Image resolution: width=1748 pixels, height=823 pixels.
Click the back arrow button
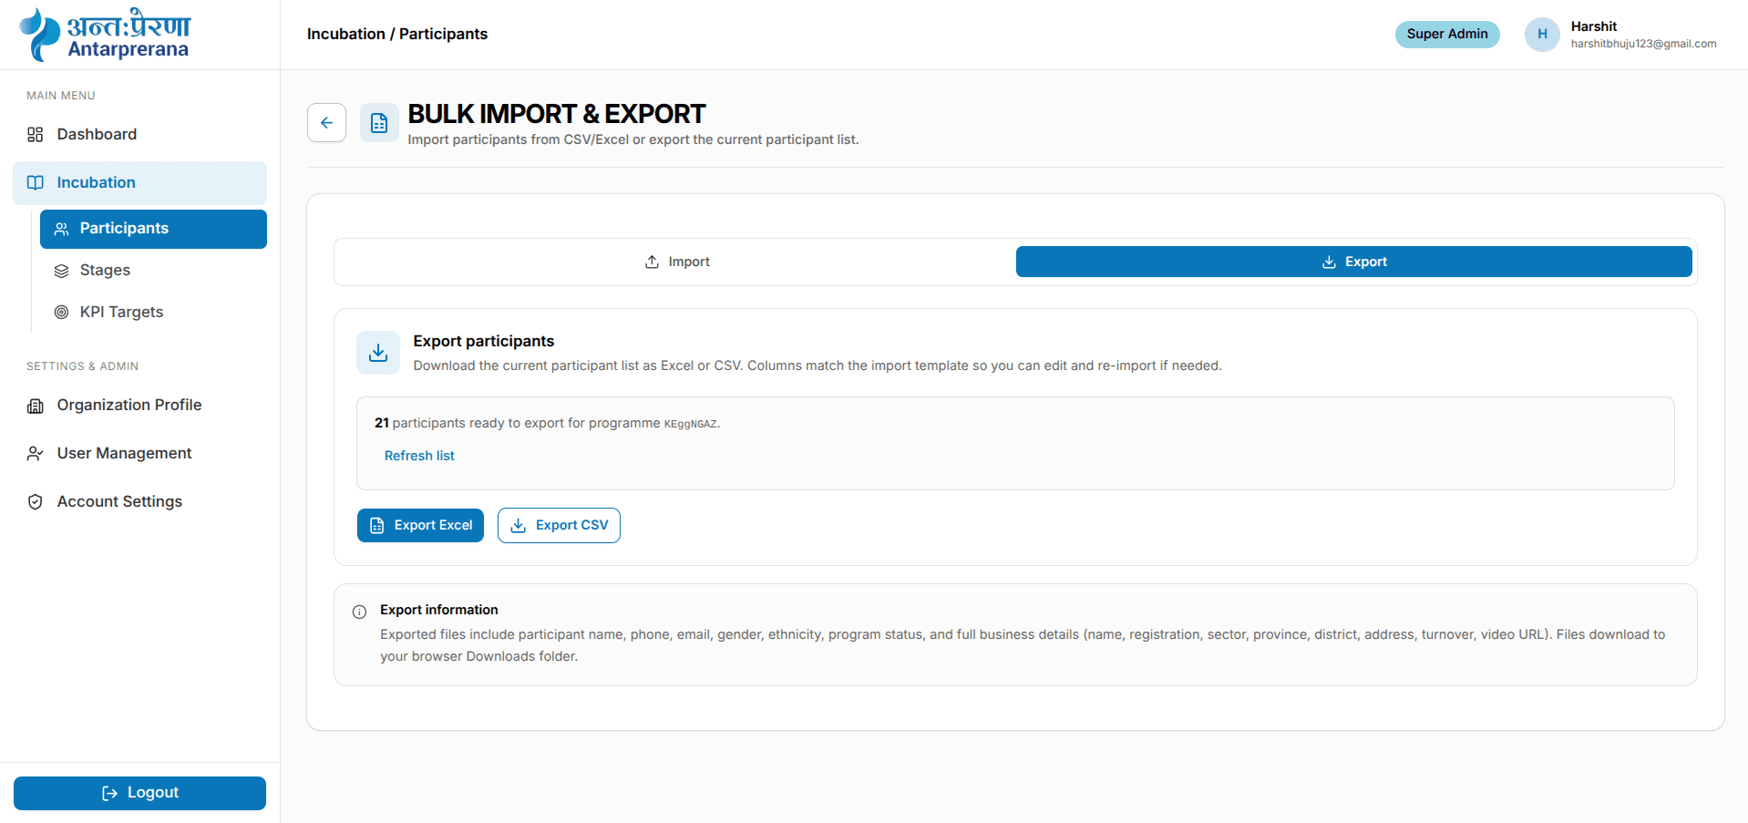(x=326, y=123)
